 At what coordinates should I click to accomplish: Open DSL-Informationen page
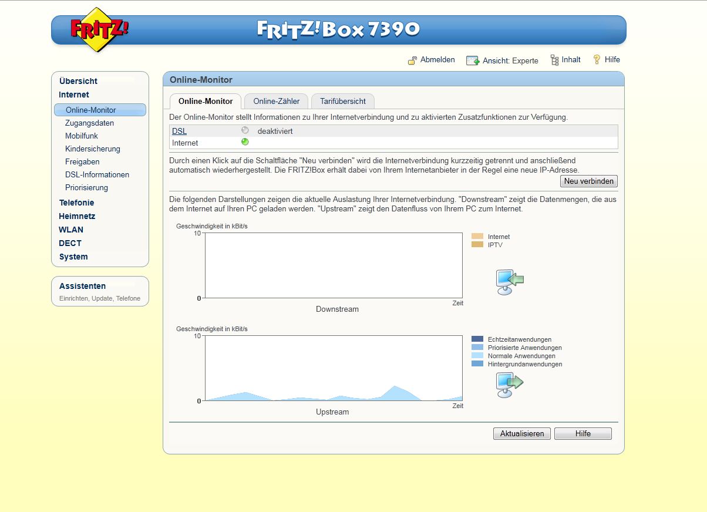(x=97, y=175)
